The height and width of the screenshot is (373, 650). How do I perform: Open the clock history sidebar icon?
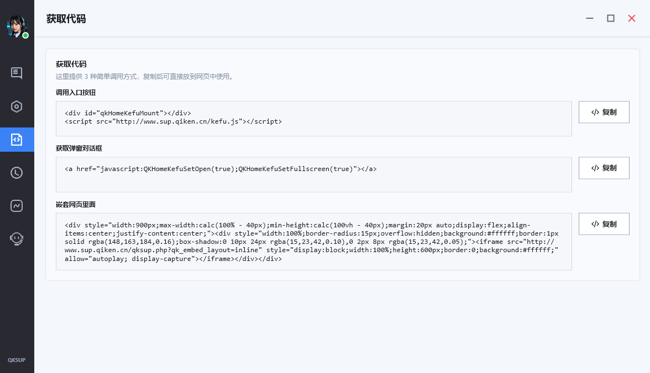(x=17, y=173)
